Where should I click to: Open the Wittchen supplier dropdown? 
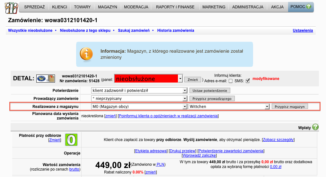coord(229,107)
